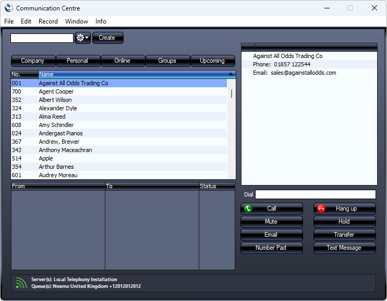Put the call on Hold
Image resolution: width=387 pixels, height=301 pixels.
click(x=344, y=222)
